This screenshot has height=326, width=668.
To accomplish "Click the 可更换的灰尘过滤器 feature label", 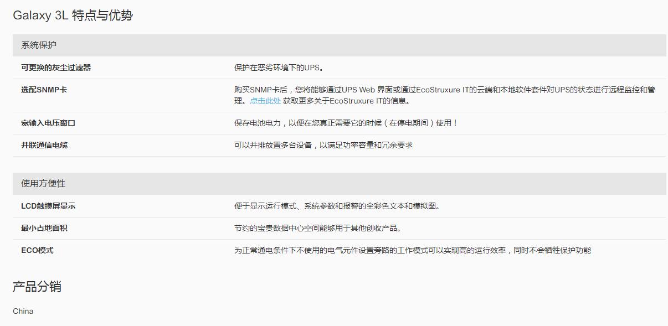I will [x=56, y=68].
